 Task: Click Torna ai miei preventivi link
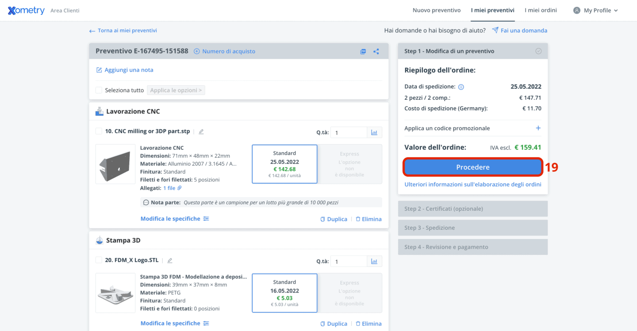pyautogui.click(x=127, y=30)
